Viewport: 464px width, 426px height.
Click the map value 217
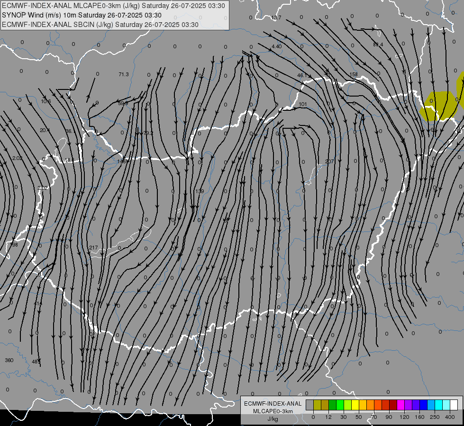(x=93, y=248)
